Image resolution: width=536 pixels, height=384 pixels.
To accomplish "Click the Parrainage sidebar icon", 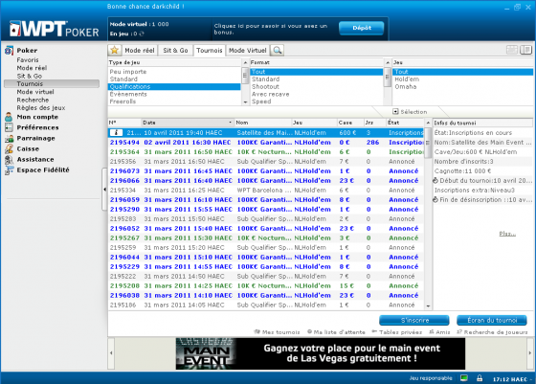I will [9, 139].
